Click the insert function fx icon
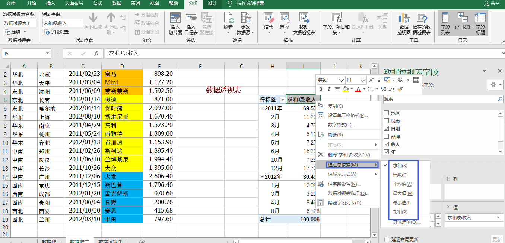Screen dimensions: 505x243 (96, 54)
